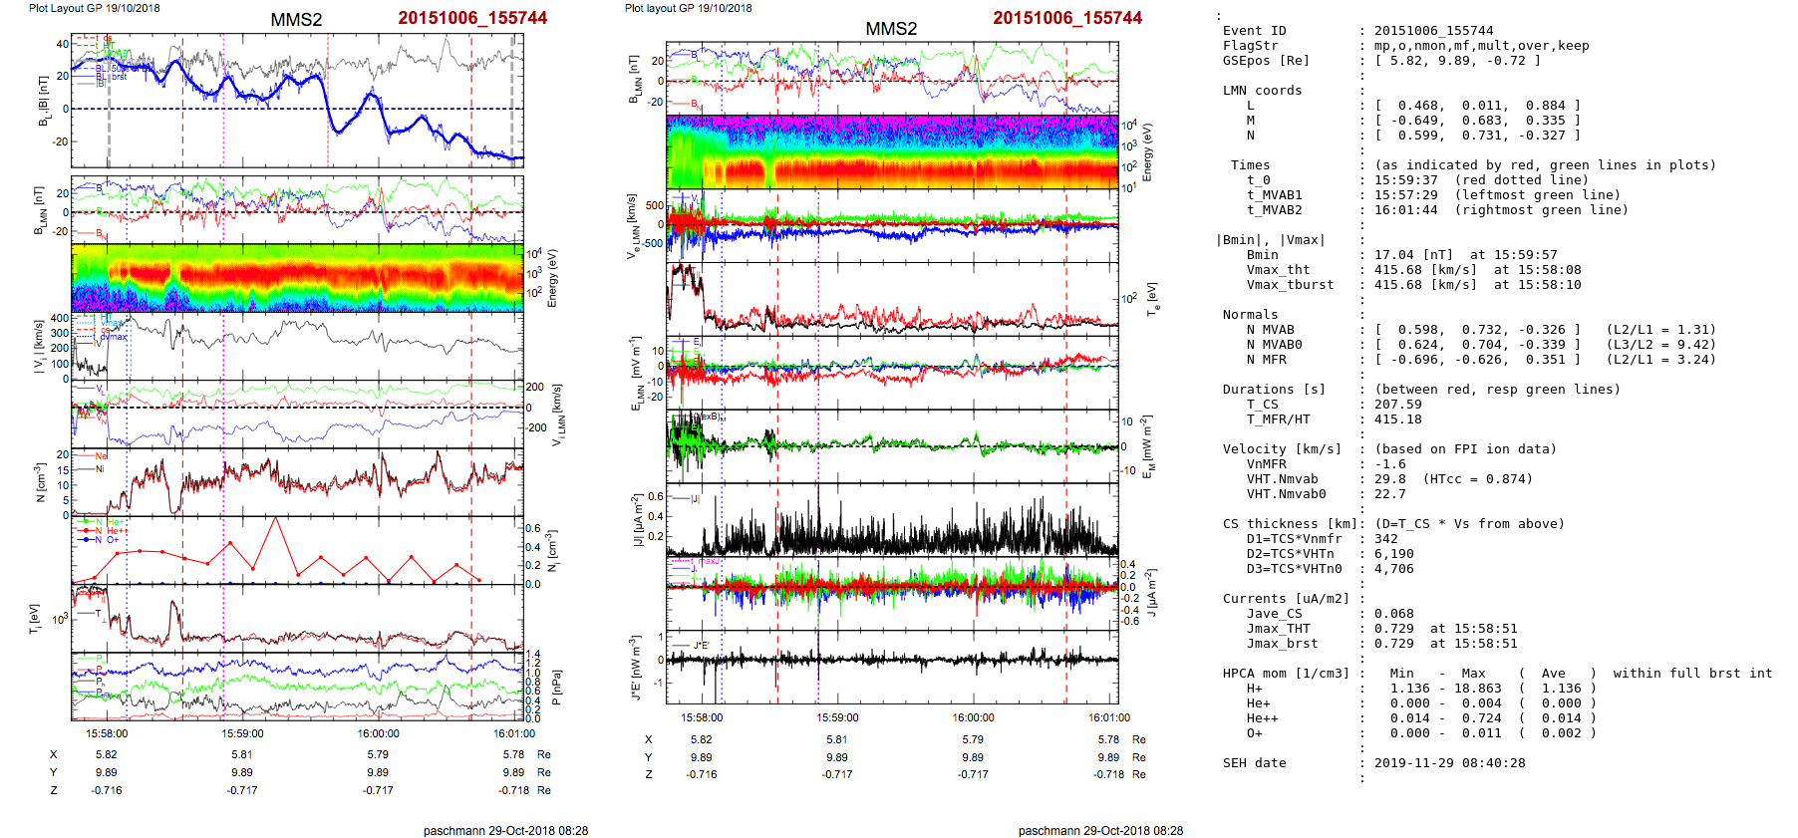
Task: Click the 'LMN coords' heading
Action: click(x=1263, y=91)
